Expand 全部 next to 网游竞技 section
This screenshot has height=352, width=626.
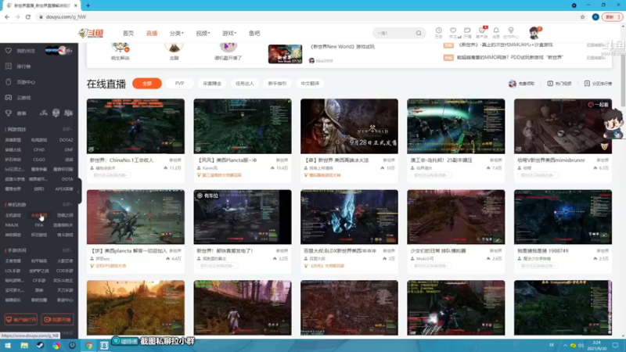pyautogui.click(x=67, y=129)
